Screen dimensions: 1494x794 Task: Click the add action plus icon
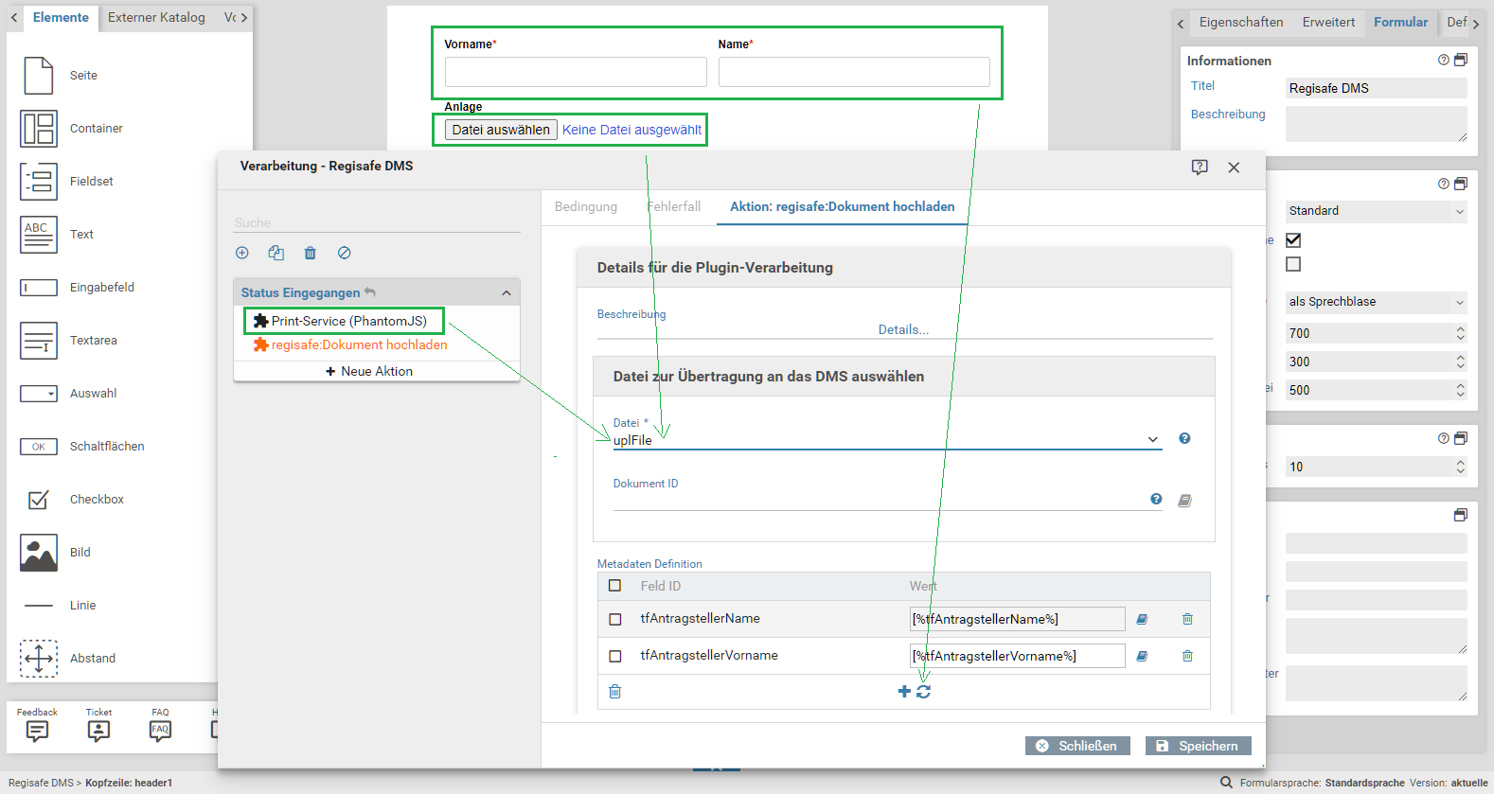coord(242,253)
